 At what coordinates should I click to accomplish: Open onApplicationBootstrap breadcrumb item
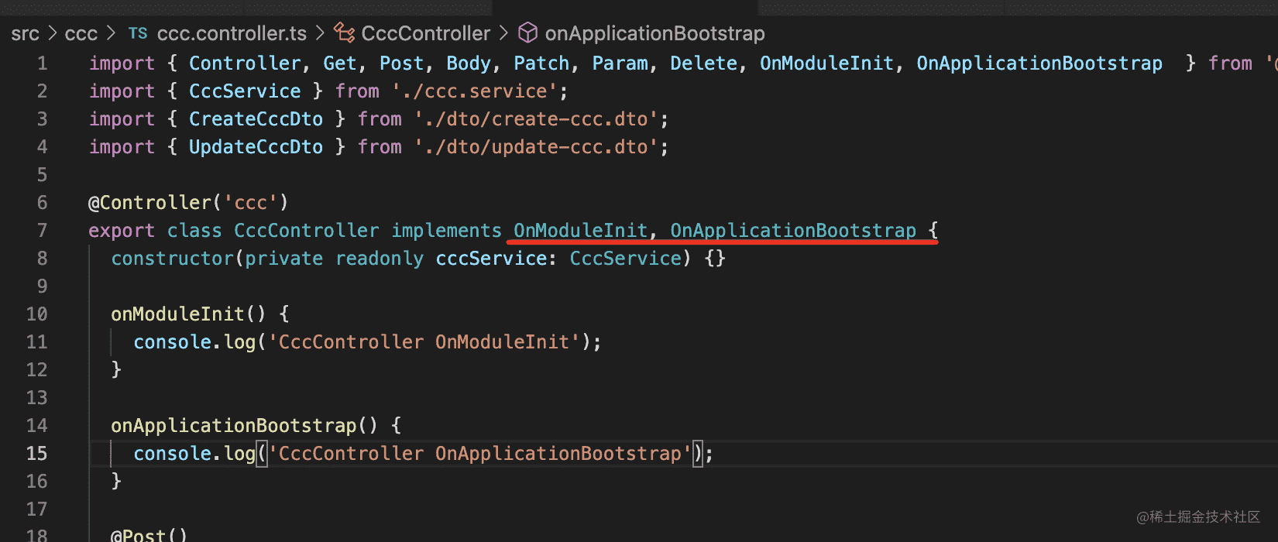[654, 33]
